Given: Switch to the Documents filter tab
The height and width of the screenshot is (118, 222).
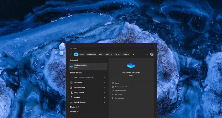Looking at the screenshot, I should pos(91,54).
